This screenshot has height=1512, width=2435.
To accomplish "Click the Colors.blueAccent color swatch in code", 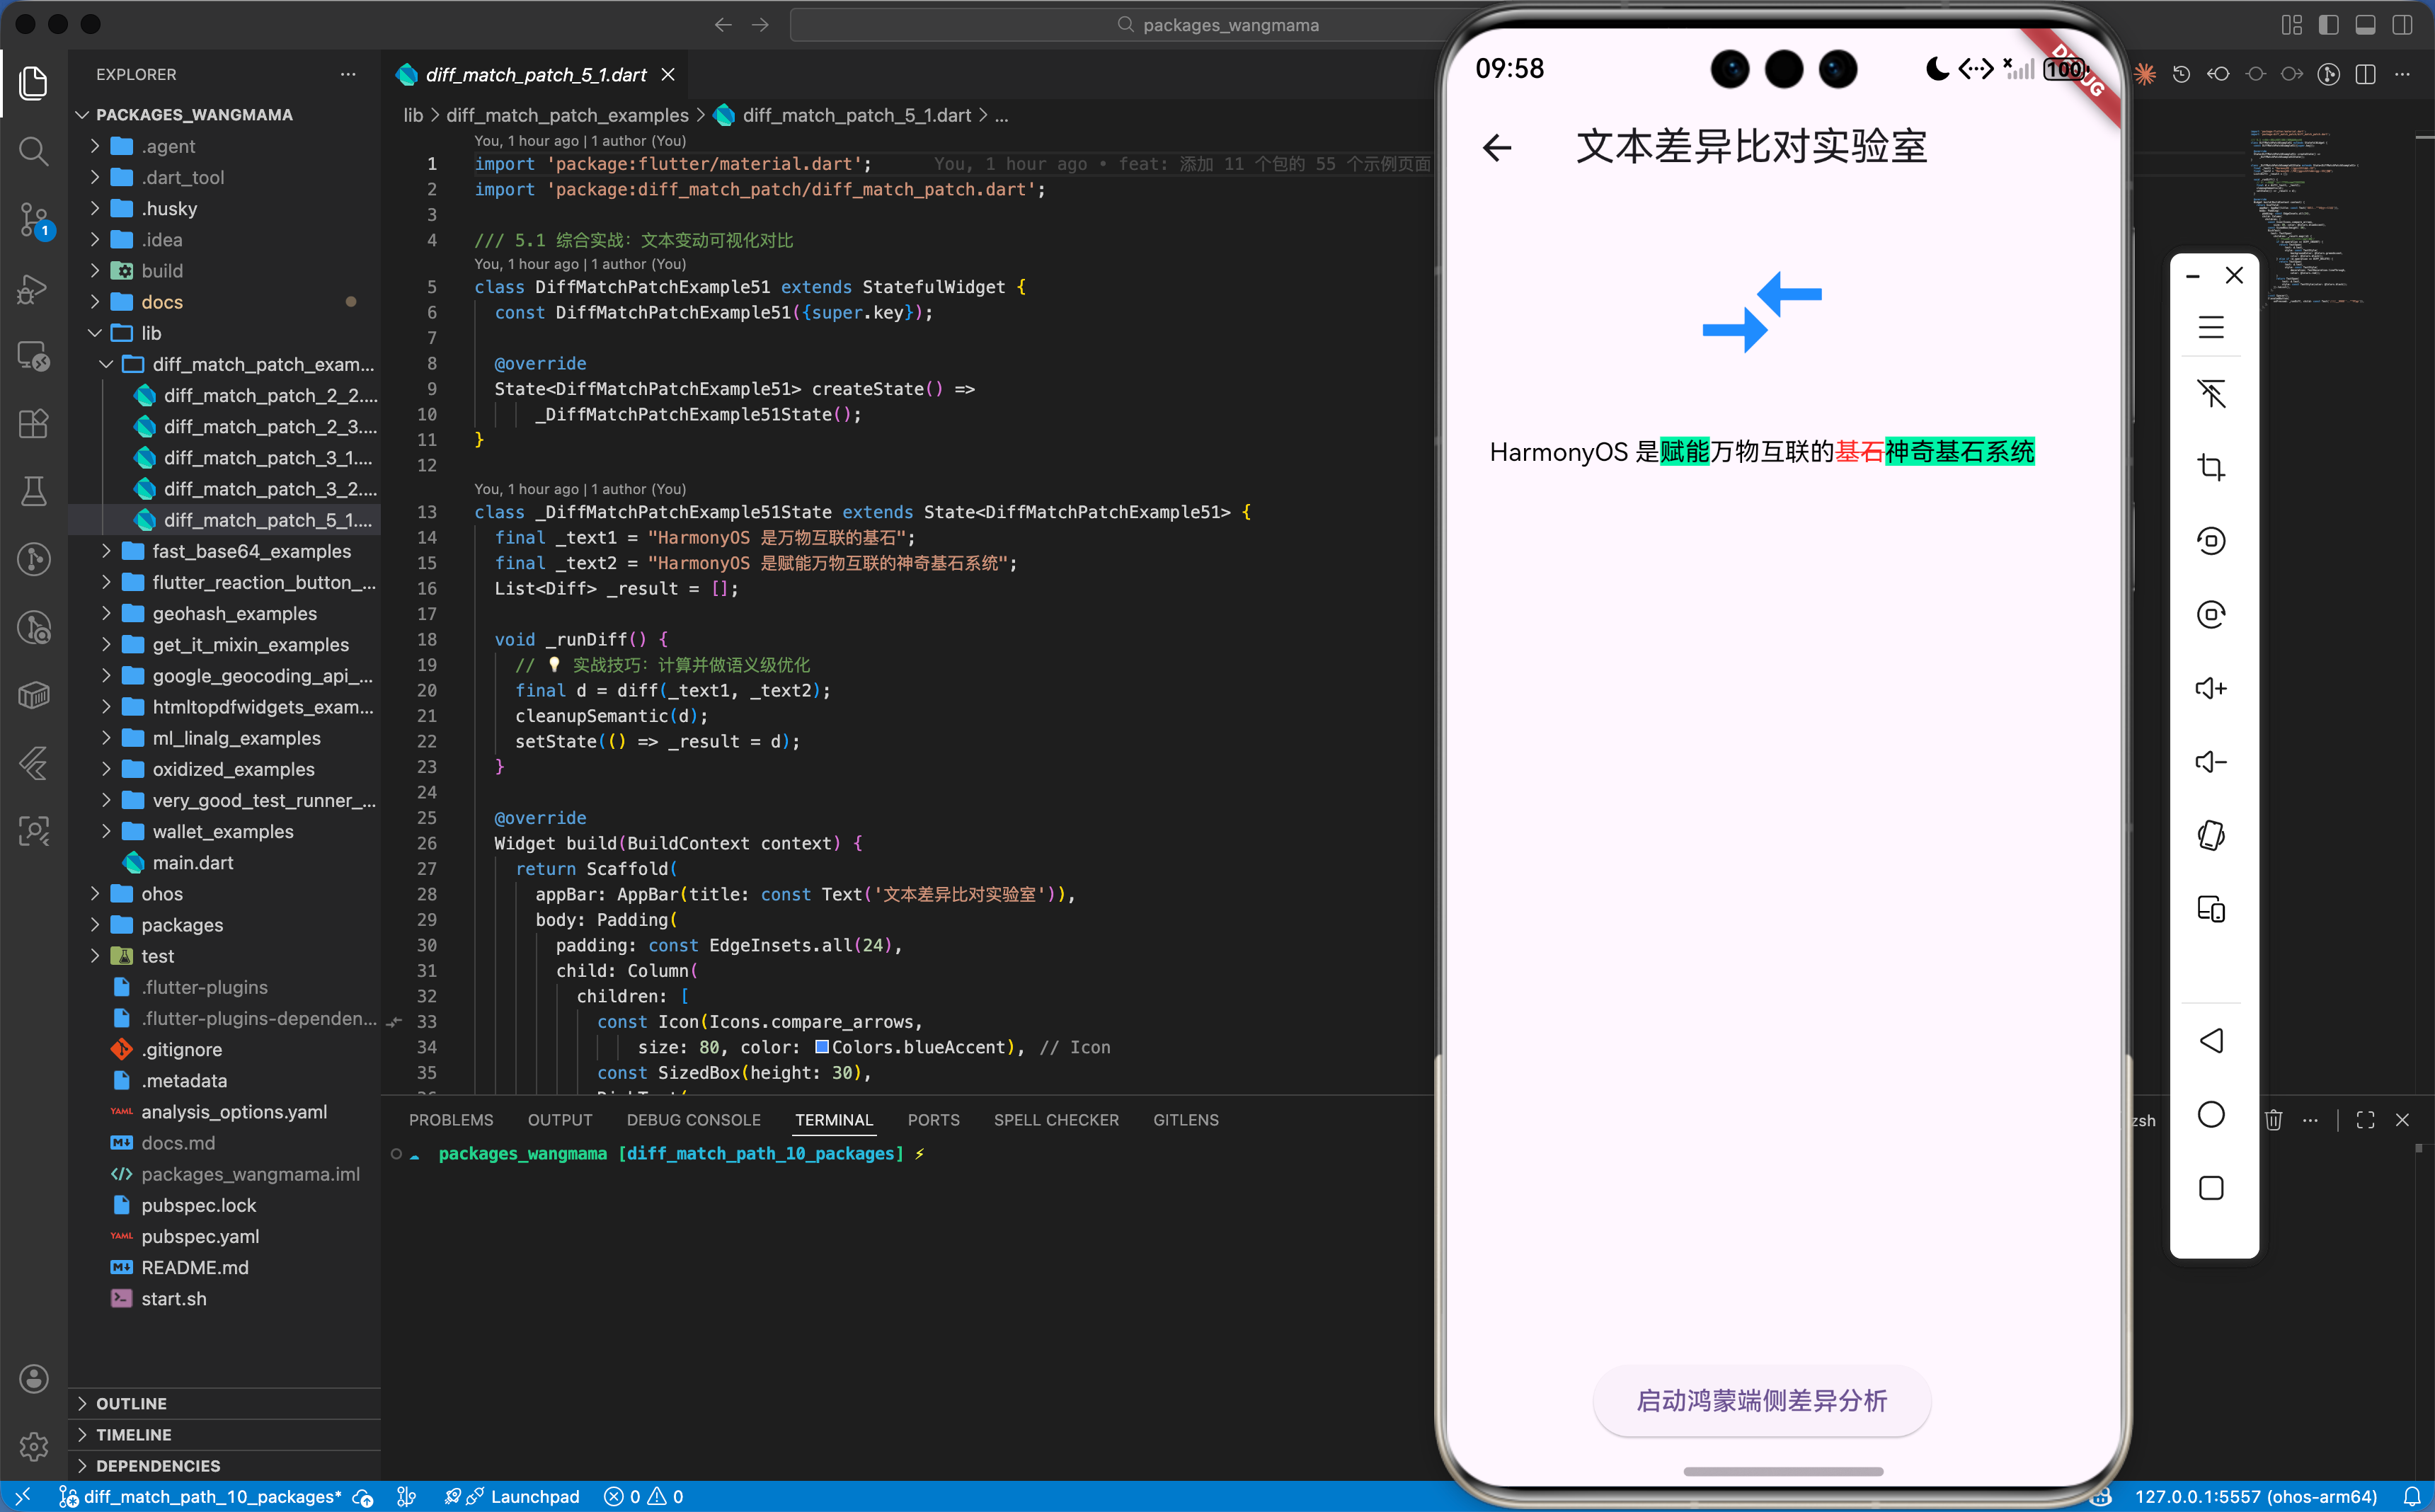I will click(x=822, y=1047).
